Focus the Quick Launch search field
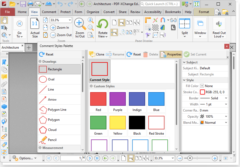This screenshot has height=167, width=240. [160, 4]
